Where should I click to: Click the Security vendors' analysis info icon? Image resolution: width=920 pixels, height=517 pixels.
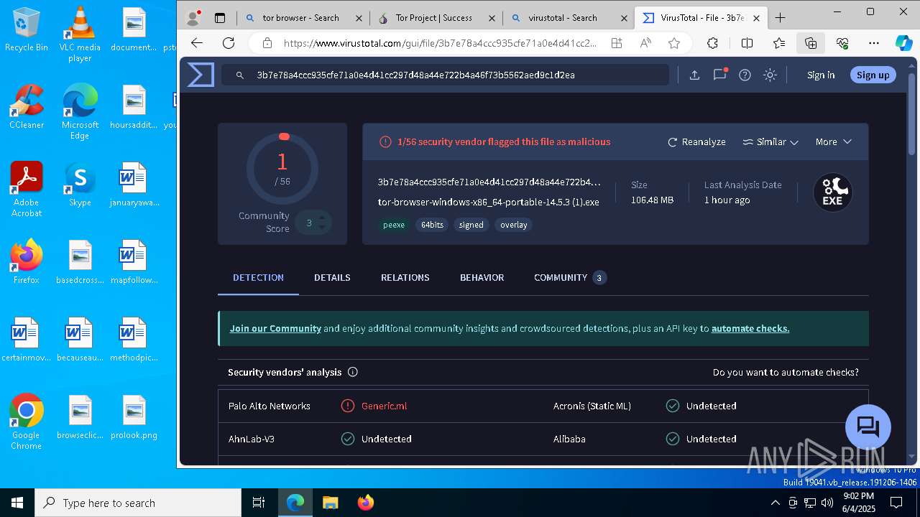[x=352, y=372]
